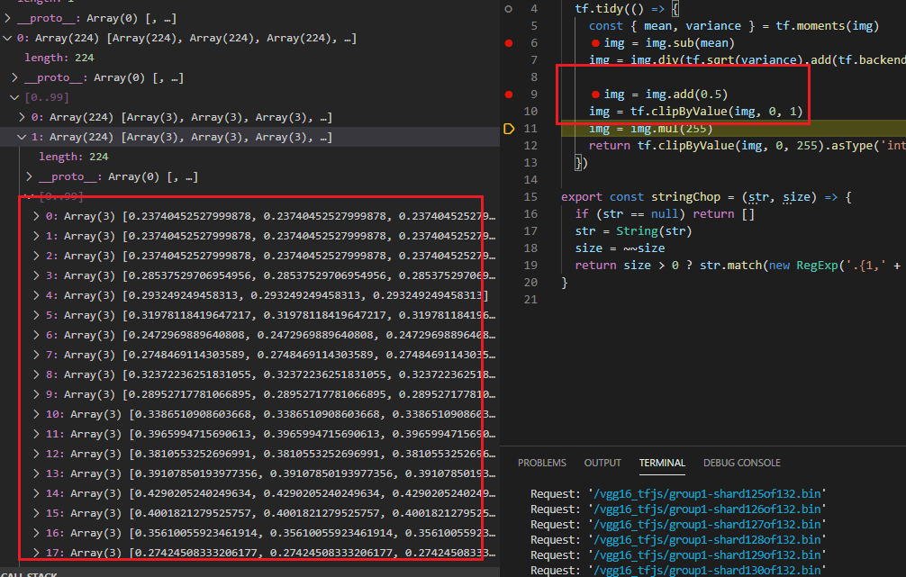Open link group1-shard129of132.bin in terminal
The width and height of the screenshot is (906, 577).
(x=707, y=555)
